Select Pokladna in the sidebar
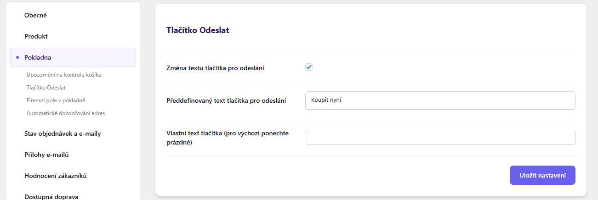 (38, 57)
